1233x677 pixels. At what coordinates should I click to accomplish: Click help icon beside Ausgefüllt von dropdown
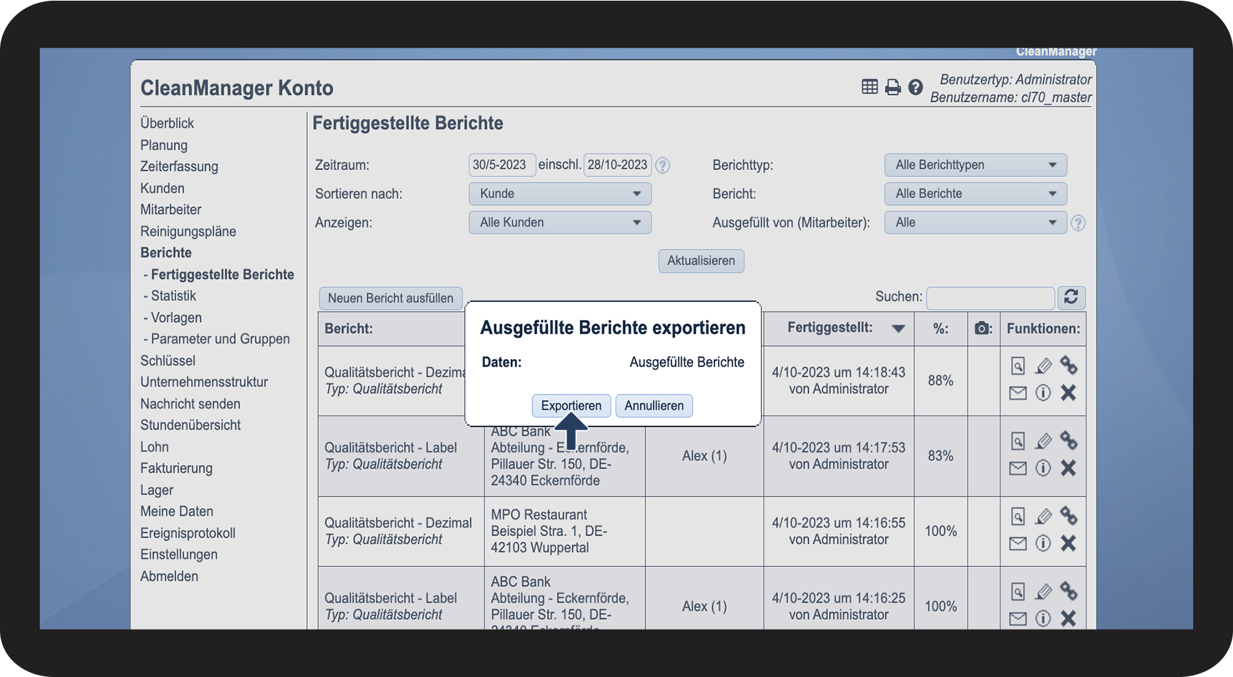(1078, 223)
